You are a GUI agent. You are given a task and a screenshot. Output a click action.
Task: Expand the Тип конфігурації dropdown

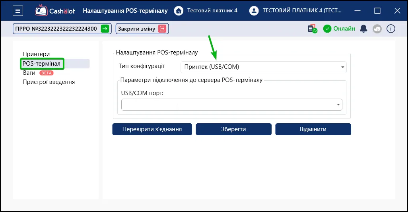[264, 67]
